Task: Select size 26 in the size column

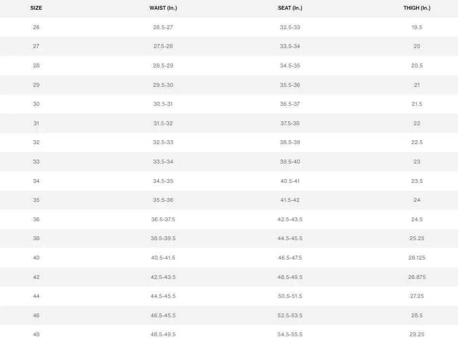Action: 36,27
